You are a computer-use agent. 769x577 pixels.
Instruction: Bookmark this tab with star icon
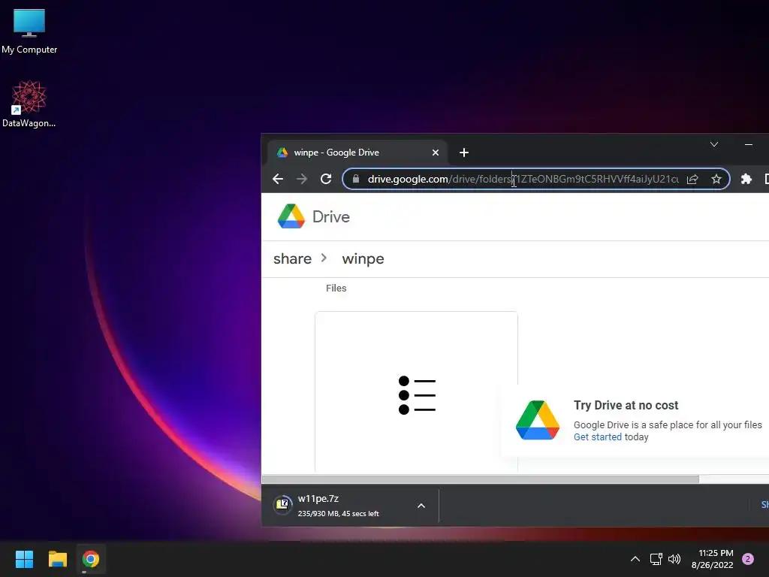[x=716, y=179]
